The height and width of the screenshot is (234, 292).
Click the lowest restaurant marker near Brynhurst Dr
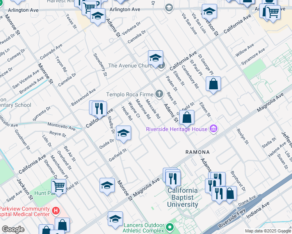click(219, 195)
